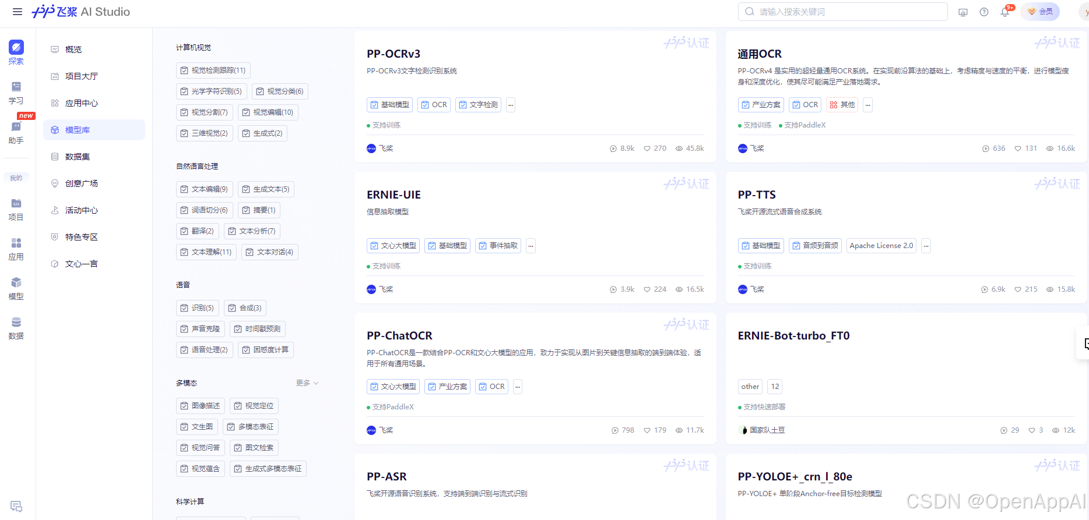Open the 模型 models sidebar icon
Screen dimensions: 1089x520
tap(16, 288)
